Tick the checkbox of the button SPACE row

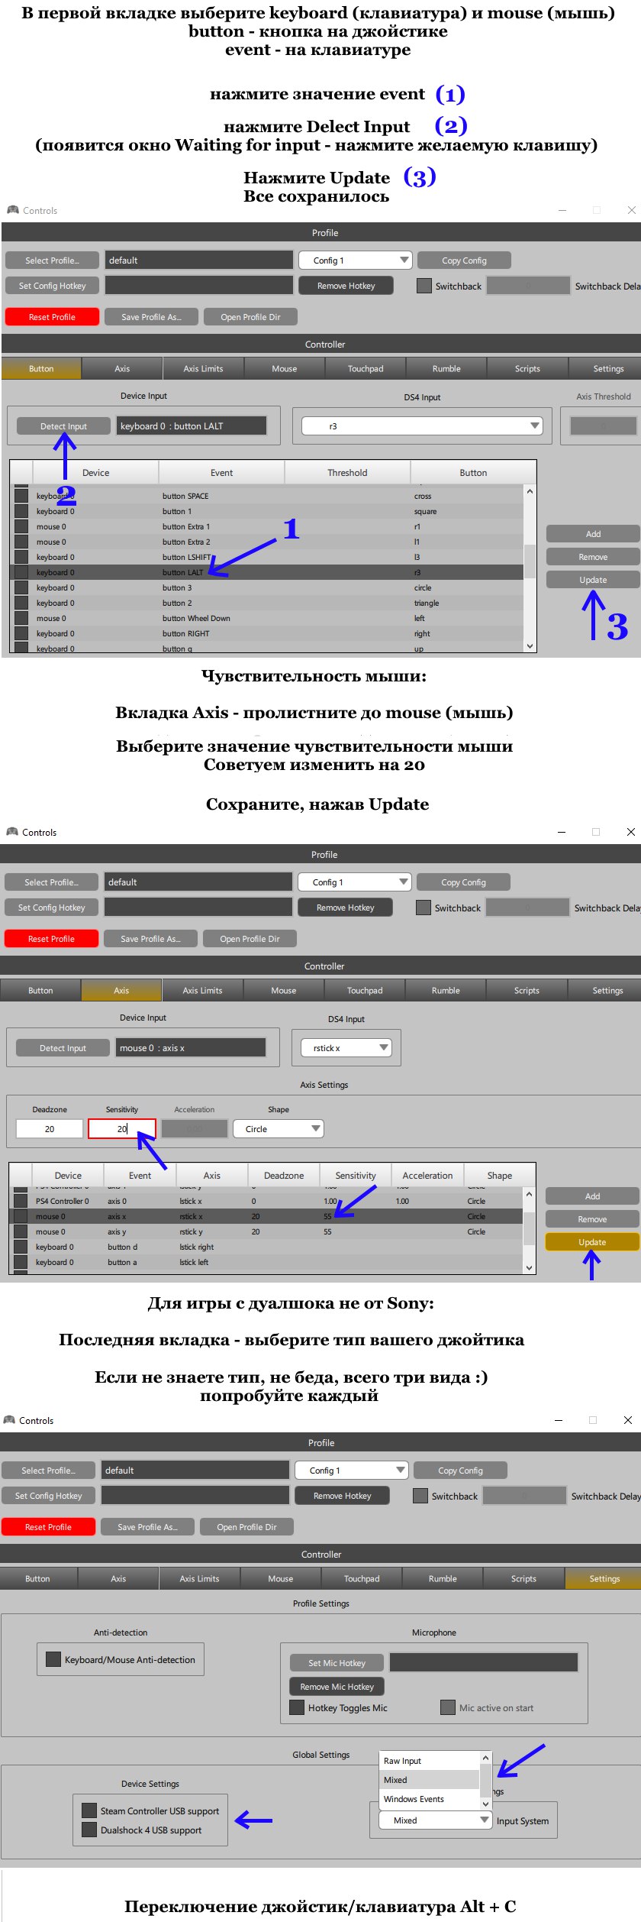pyautogui.click(x=21, y=496)
